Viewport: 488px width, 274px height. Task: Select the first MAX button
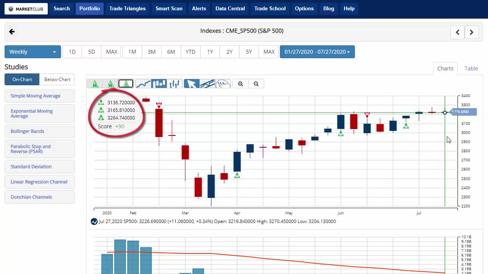coord(111,52)
